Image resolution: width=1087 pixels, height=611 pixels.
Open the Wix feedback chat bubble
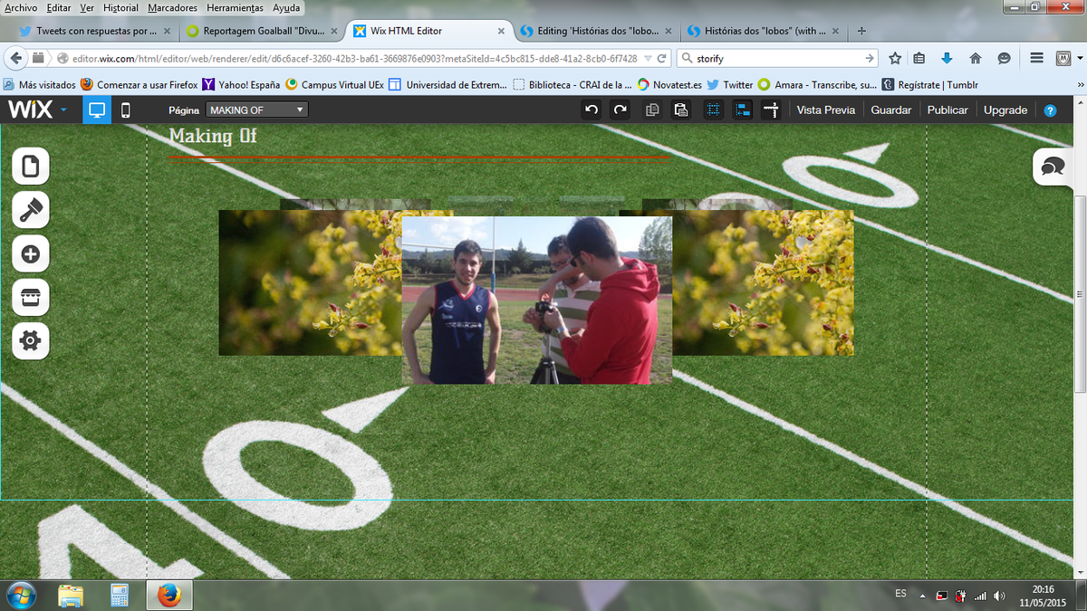pos(1053,167)
